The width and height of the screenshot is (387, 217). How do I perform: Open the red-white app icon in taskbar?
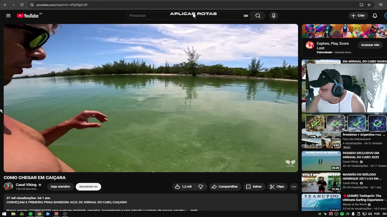pos(56,214)
